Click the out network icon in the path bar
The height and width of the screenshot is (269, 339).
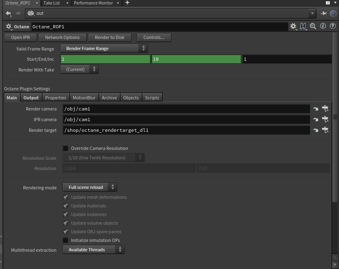coord(31,14)
